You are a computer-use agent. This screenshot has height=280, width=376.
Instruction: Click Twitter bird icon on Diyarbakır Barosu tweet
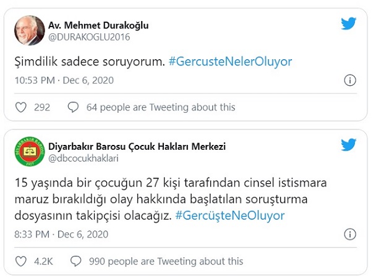[349, 145]
